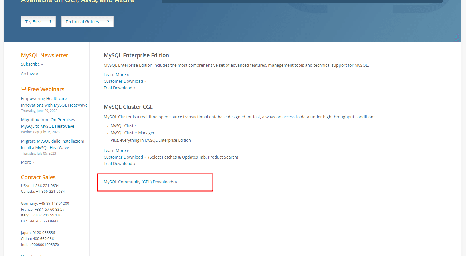Screen dimensions: 466x256
Task: Select the Italy phone number line
Action: (41, 215)
